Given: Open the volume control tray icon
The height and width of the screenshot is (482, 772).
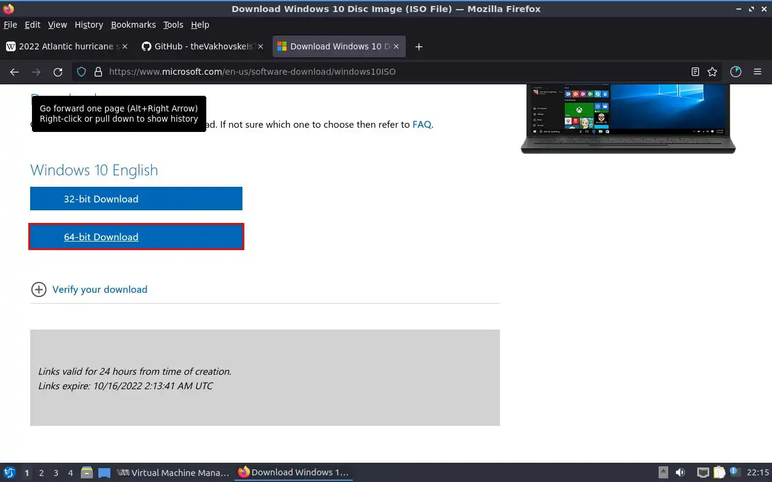Looking at the screenshot, I should 680,473.
